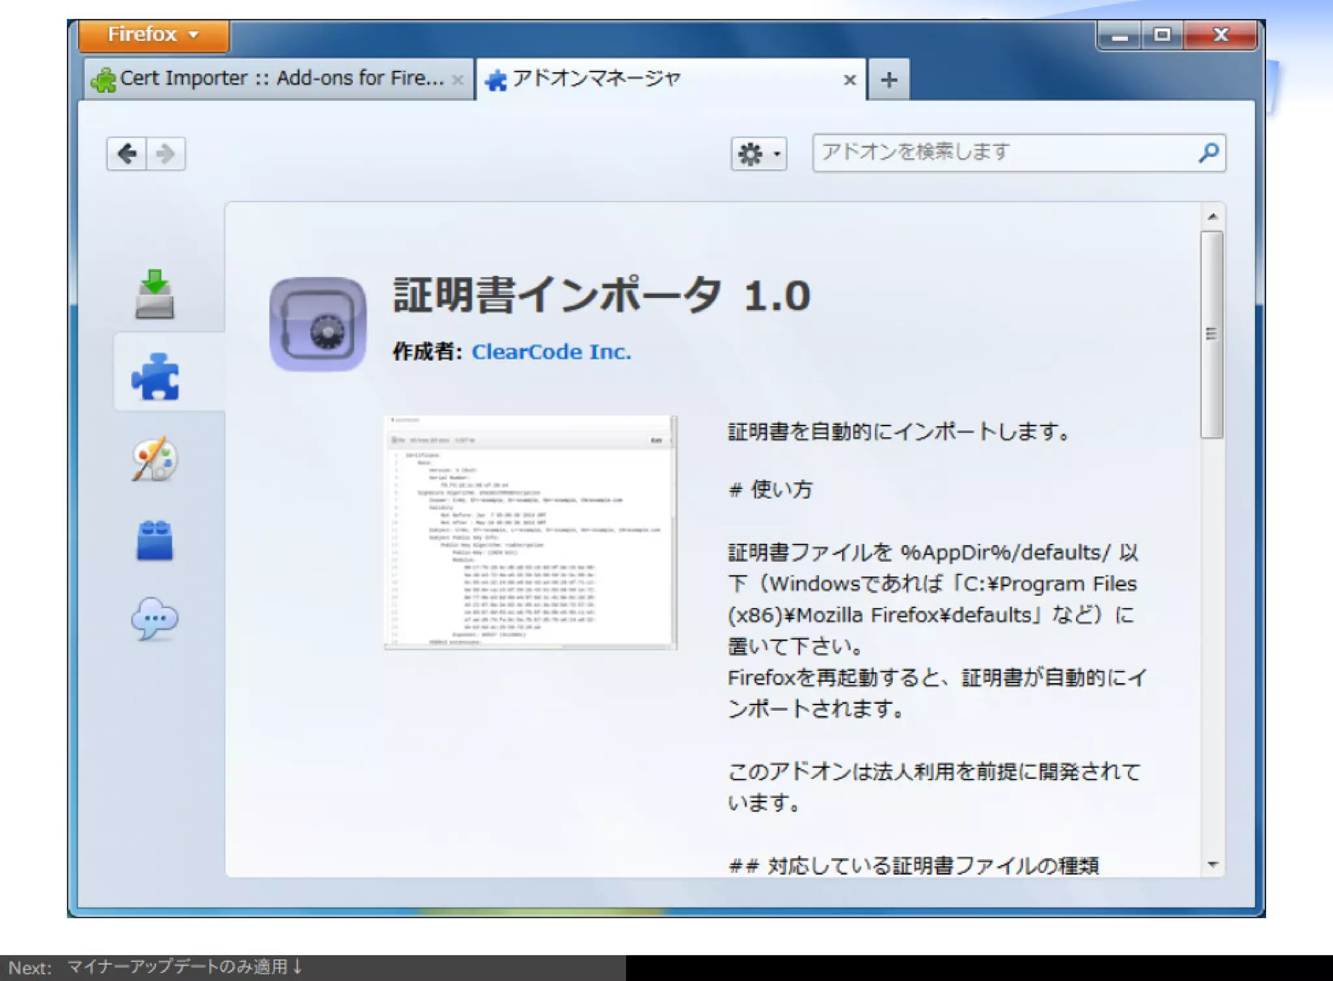Close the Firefox window
This screenshot has height=981, width=1333.
[x=1221, y=36]
